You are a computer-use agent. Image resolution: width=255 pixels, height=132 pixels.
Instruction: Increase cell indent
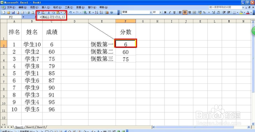tap(229, 12)
